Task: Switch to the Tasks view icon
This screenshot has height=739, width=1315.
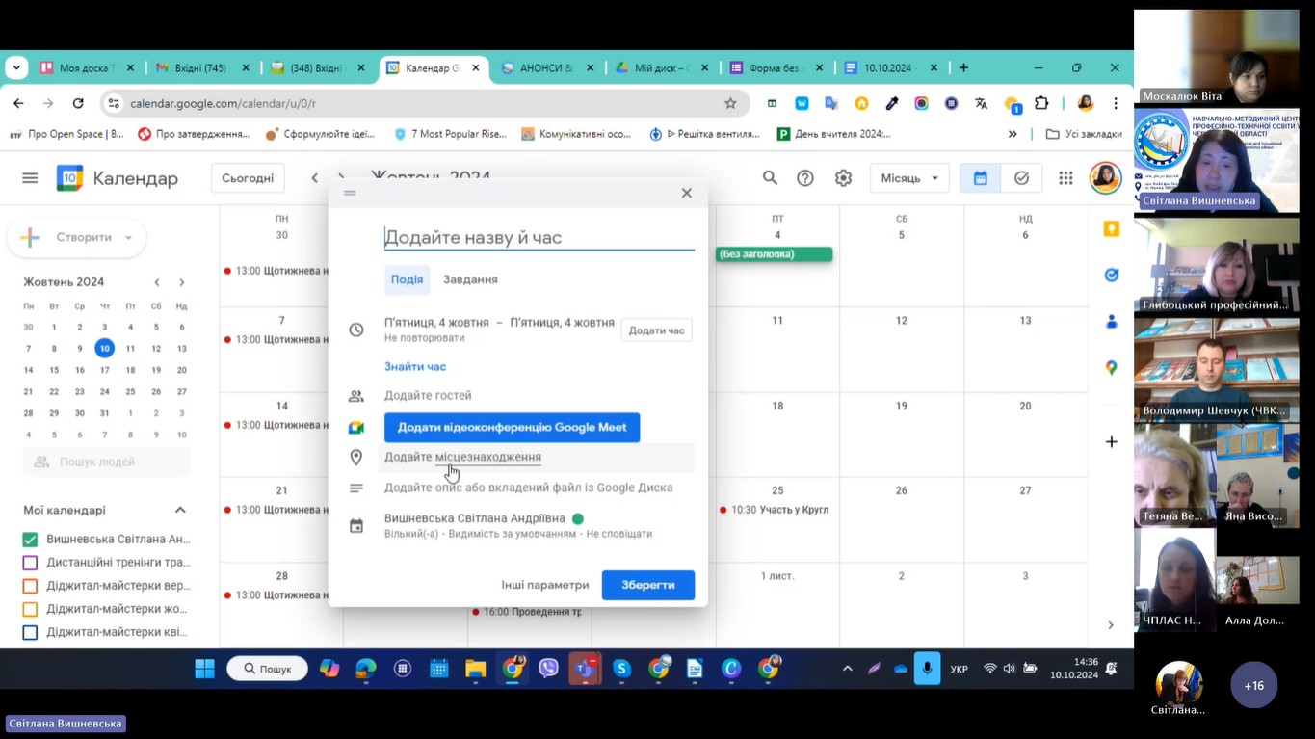Action: click(1021, 178)
